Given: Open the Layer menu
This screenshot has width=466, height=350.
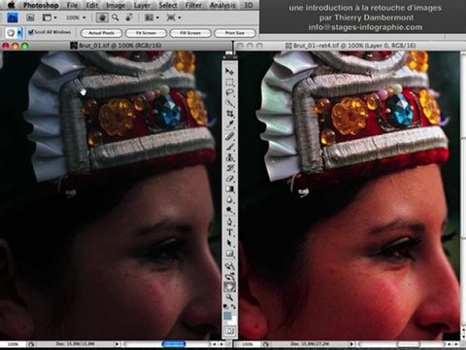Looking at the screenshot, I should pyautogui.click(x=142, y=5).
